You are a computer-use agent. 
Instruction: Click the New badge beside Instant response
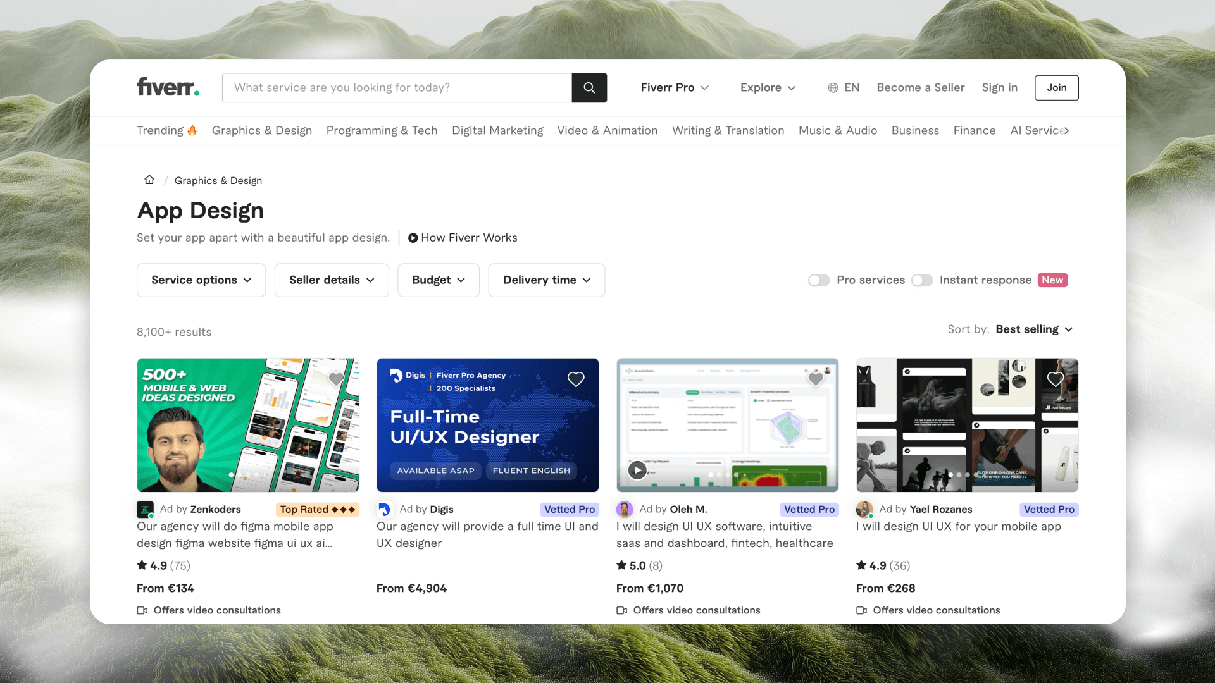(1052, 280)
